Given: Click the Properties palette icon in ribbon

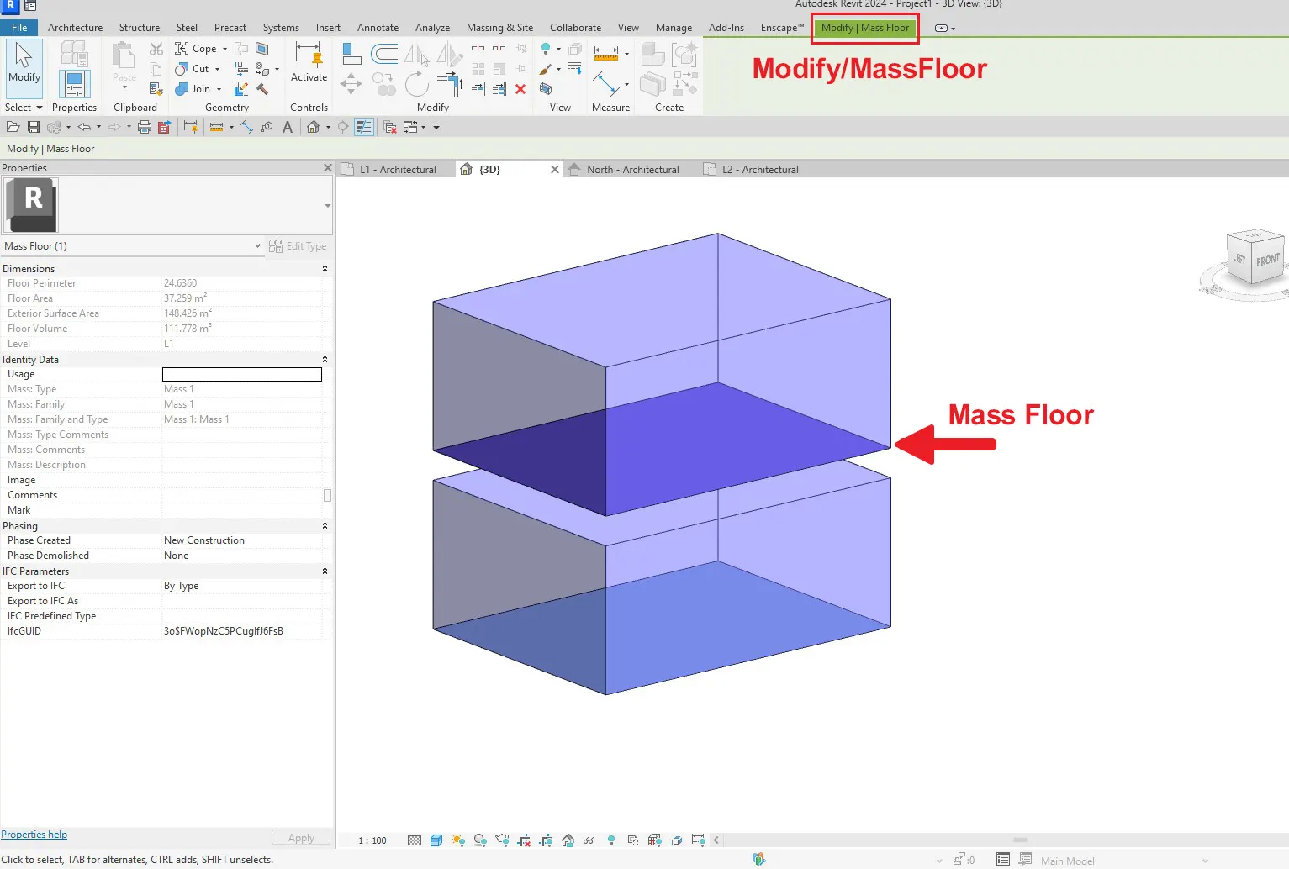Looking at the screenshot, I should click(x=74, y=83).
